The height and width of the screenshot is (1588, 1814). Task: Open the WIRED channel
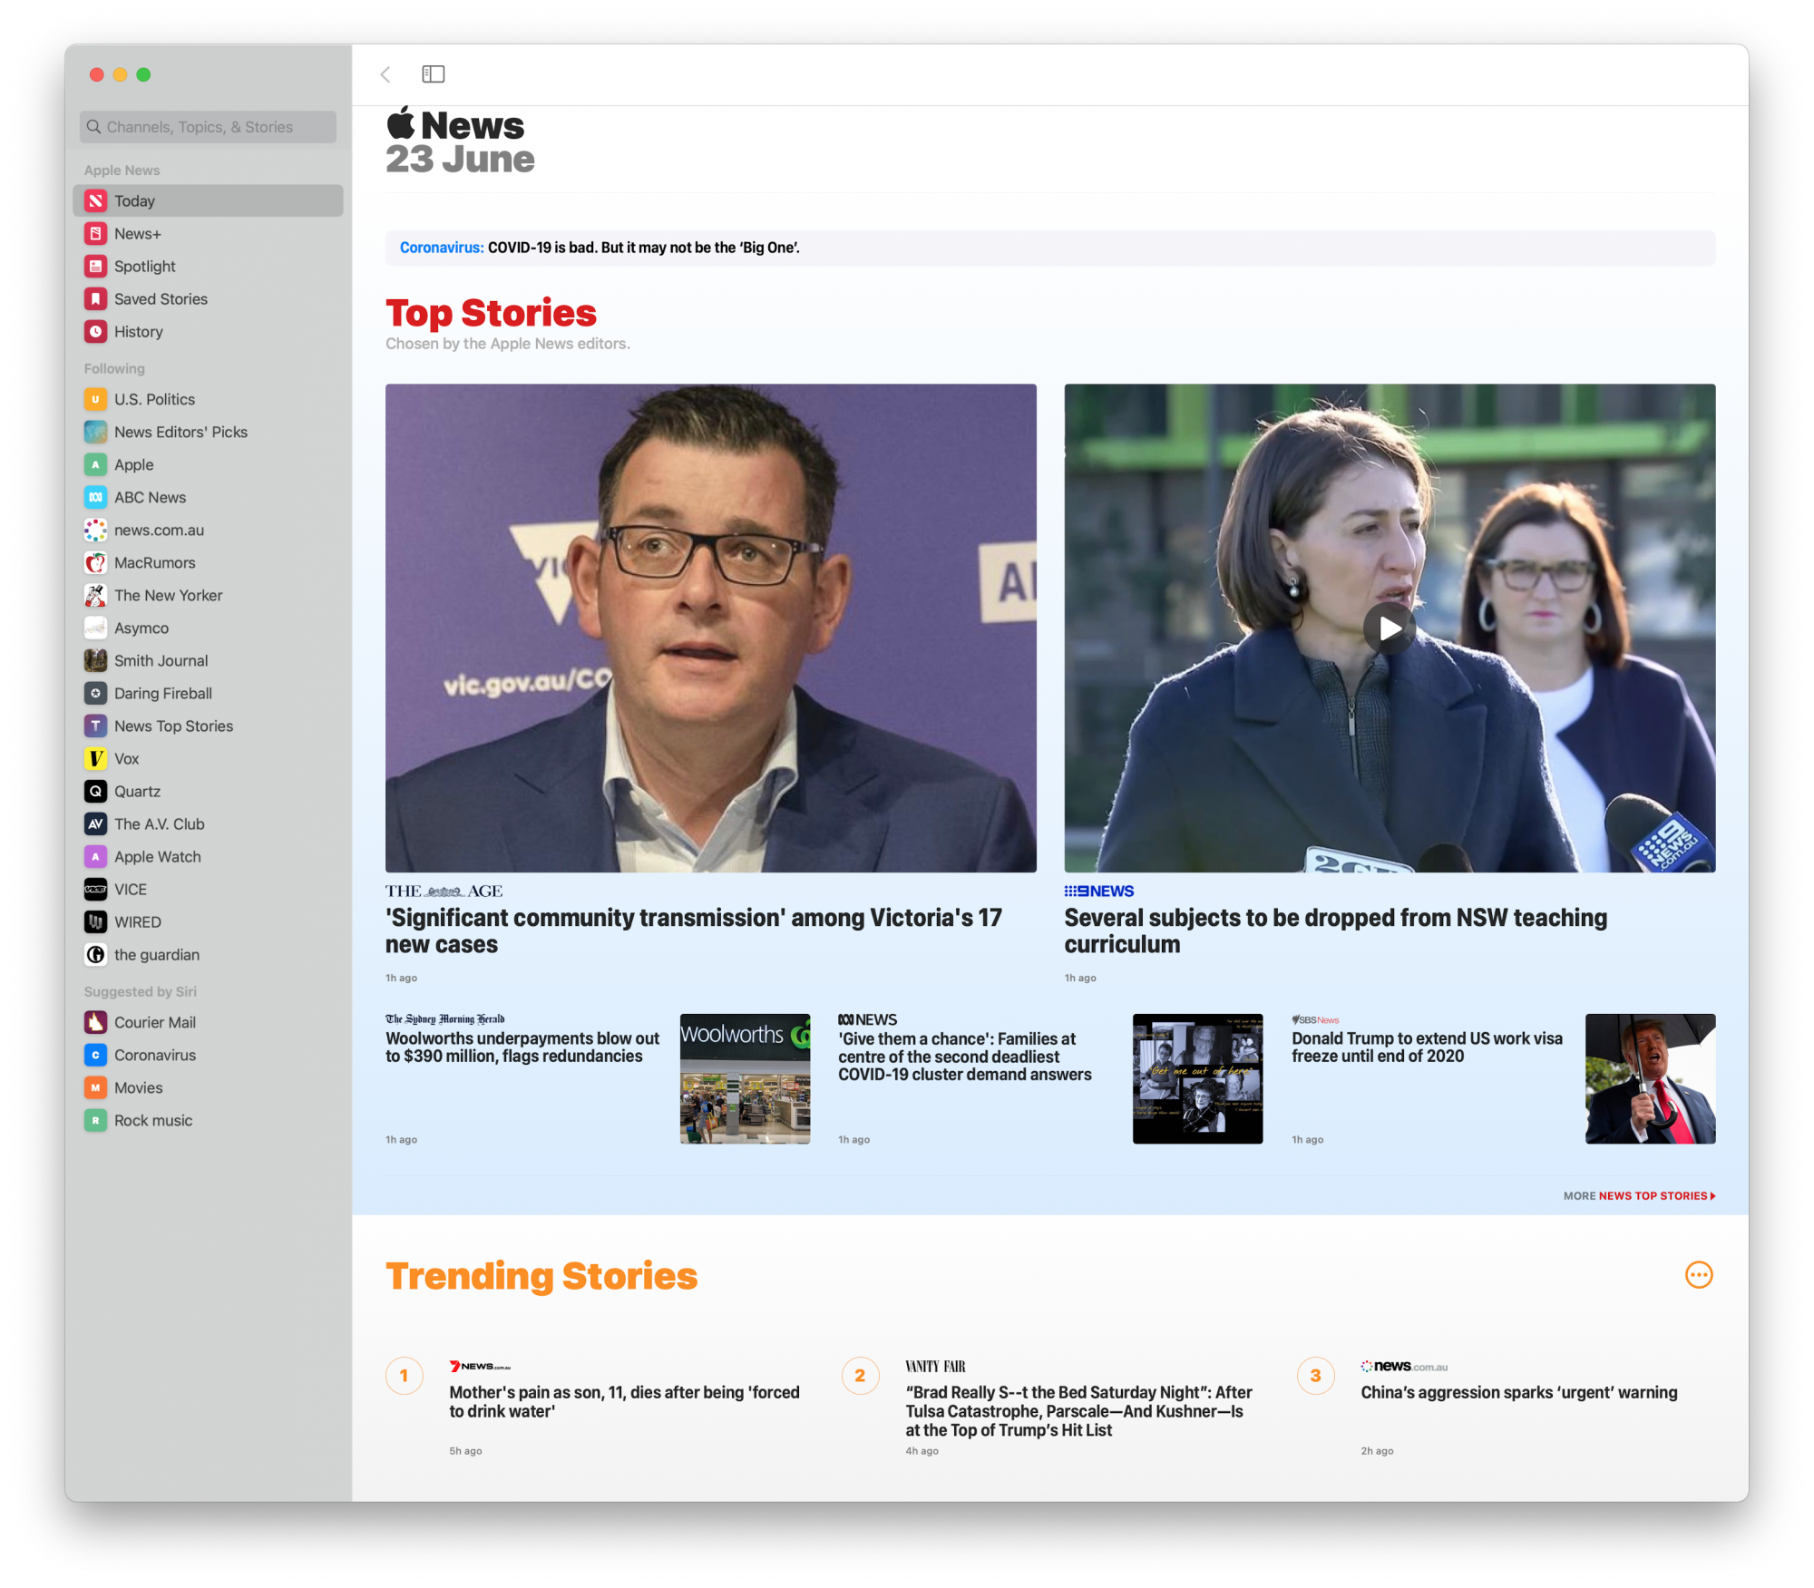tap(137, 922)
